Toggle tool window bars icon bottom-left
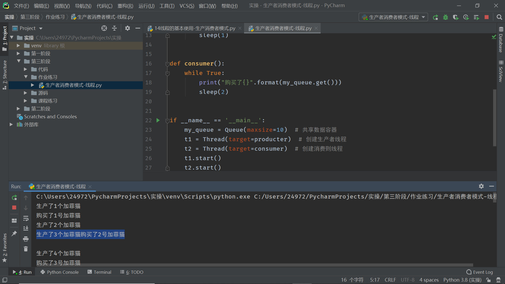 coord(5,280)
